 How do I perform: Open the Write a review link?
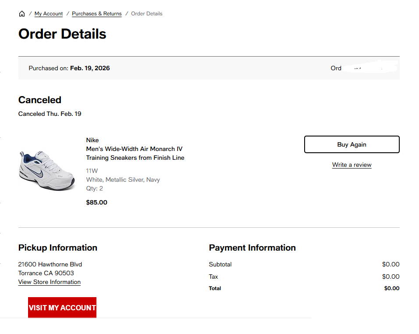pyautogui.click(x=352, y=165)
